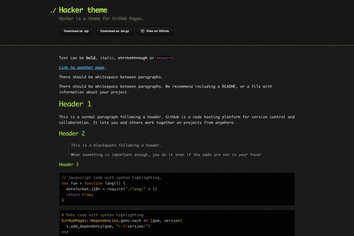Screen dimensions: 354x236
Task: Click the tagline 'Hacker is a theme for GitHub Pages.'
Action: point(101,19)
